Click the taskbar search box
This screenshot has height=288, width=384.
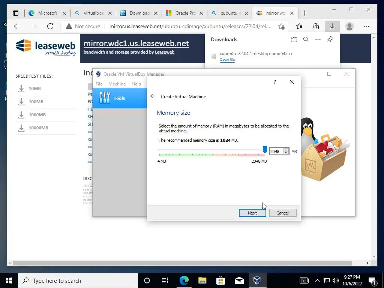(x=78, y=280)
